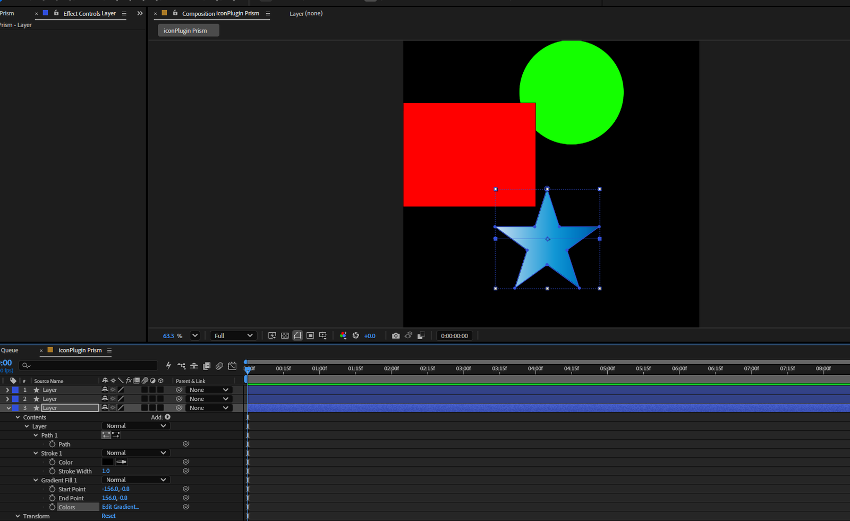
Task: Click the Stroke Width stopwatch
Action: [52, 471]
